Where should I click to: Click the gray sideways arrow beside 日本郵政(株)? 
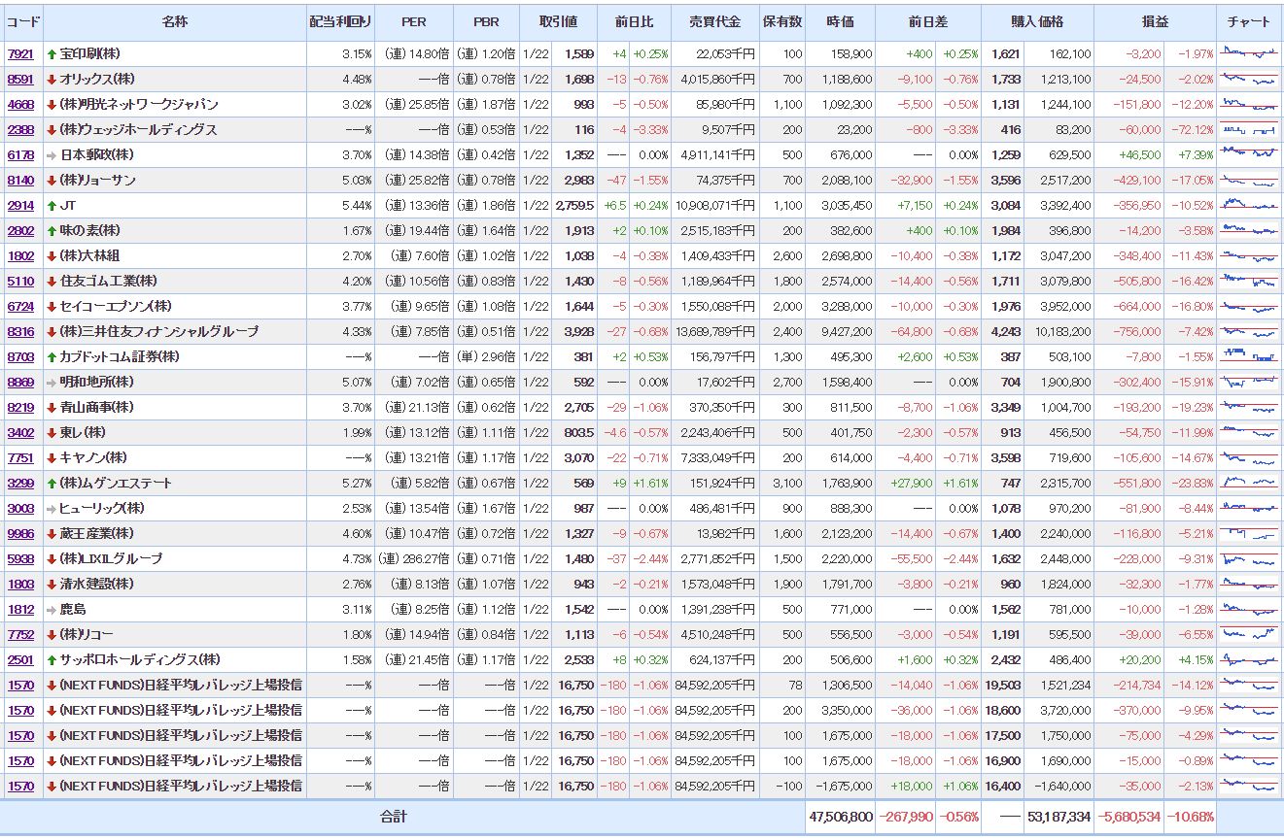click(52, 154)
